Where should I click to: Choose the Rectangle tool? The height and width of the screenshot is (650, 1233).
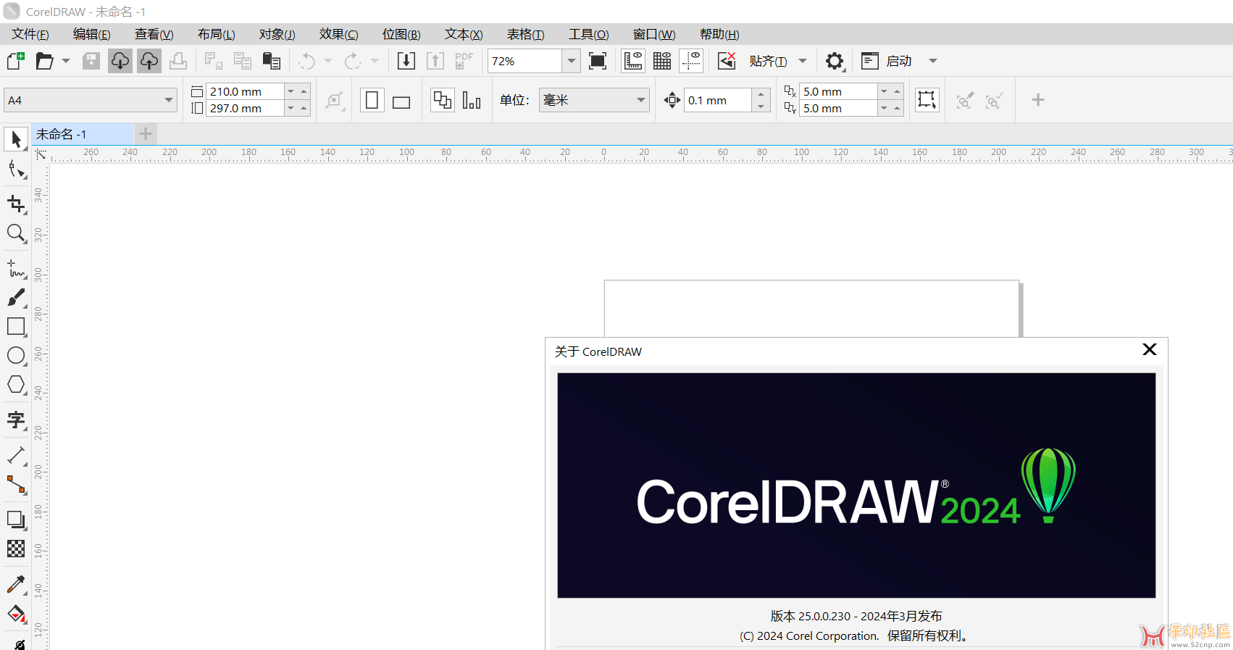click(x=16, y=326)
